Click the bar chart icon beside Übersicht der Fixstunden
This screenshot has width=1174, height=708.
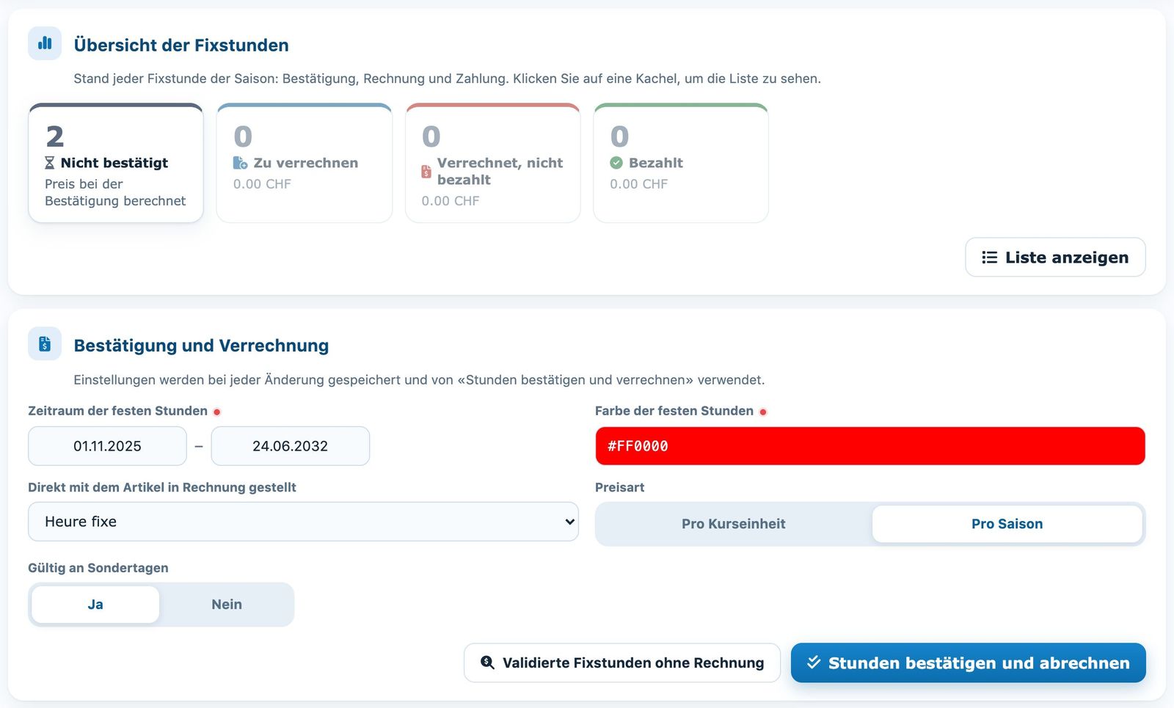pyautogui.click(x=45, y=43)
